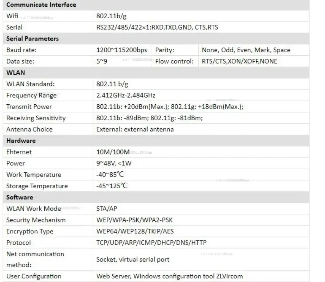This screenshot has width=325, height=282.
Task: Select the 'Work Temperature' label
Action: coord(34,175)
